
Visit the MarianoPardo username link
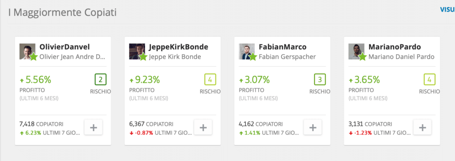pos(395,47)
